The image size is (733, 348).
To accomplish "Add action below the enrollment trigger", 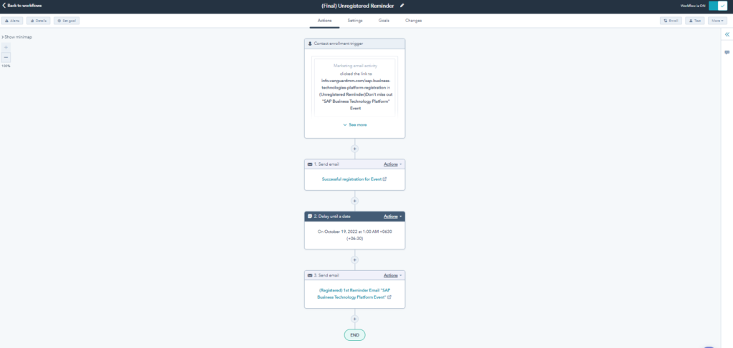I will 355,149.
